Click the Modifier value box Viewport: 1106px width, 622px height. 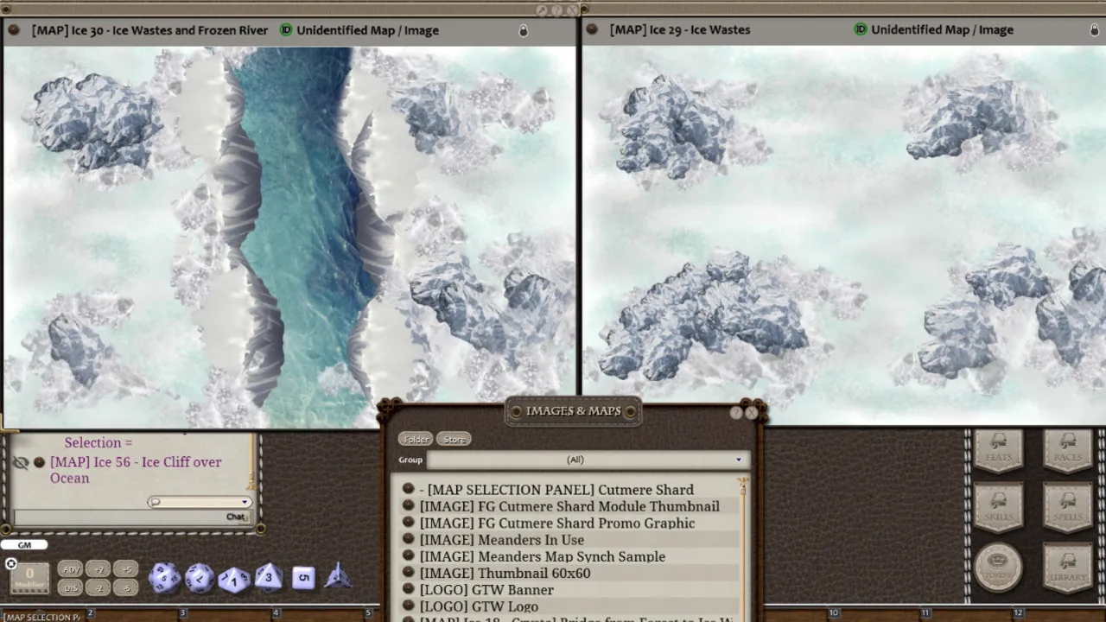(x=29, y=576)
